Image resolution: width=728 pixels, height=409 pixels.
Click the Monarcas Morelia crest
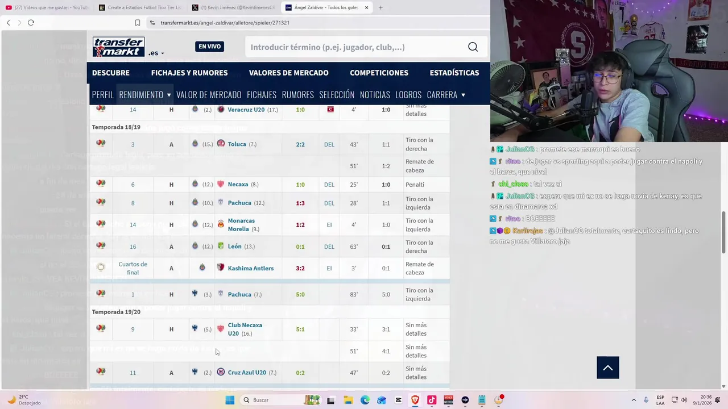pyautogui.click(x=221, y=224)
